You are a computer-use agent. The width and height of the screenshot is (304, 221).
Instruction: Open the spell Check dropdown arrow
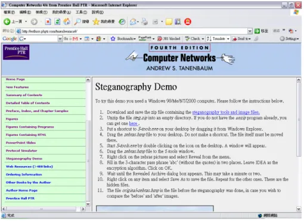[203, 39]
